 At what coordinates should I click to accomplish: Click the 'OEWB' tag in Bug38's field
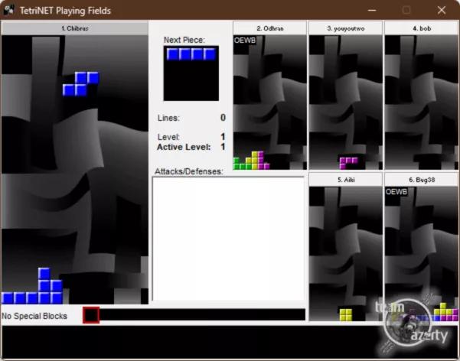[396, 192]
